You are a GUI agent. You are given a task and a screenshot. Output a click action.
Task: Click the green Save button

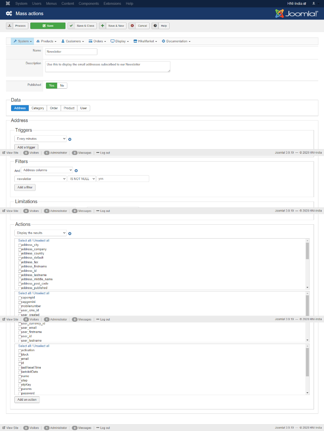click(x=48, y=26)
